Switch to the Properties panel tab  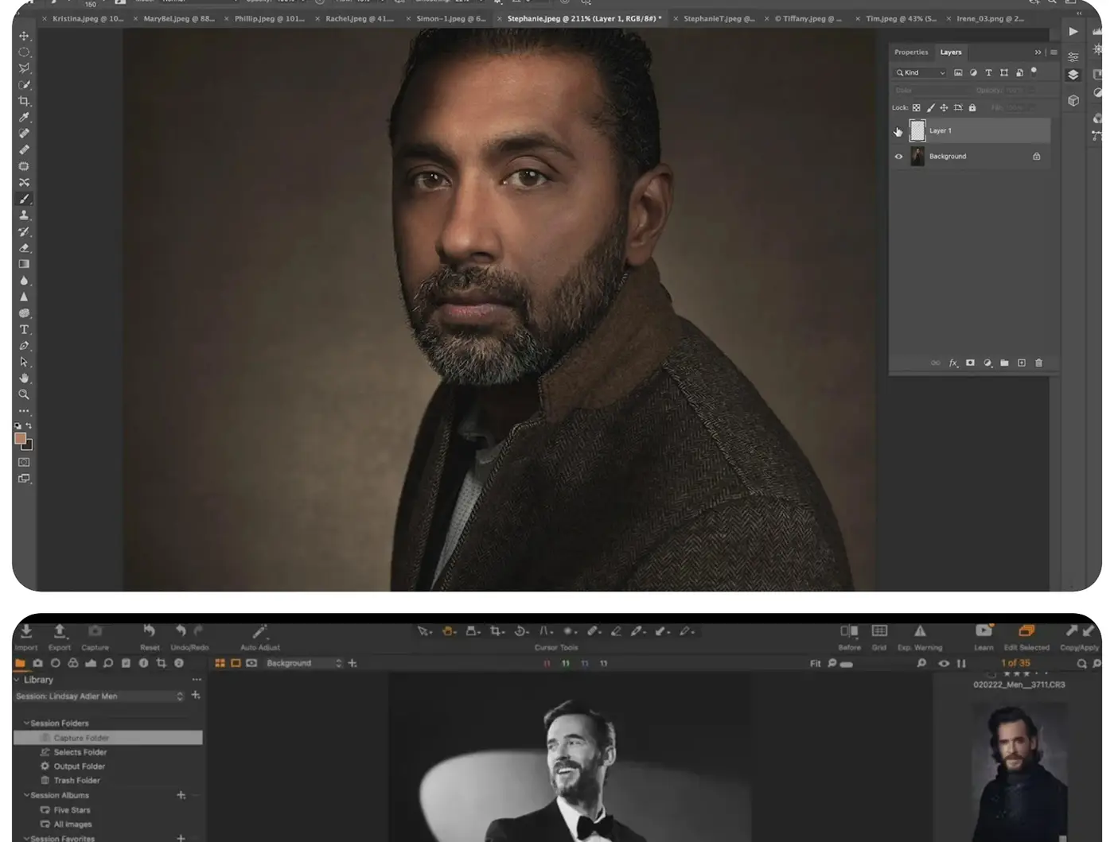pos(911,52)
